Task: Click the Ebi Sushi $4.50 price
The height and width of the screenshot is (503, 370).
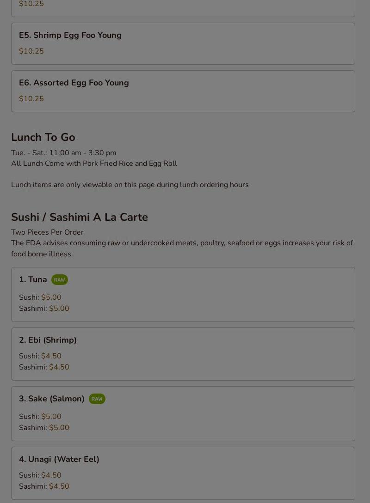Action: coord(51,356)
